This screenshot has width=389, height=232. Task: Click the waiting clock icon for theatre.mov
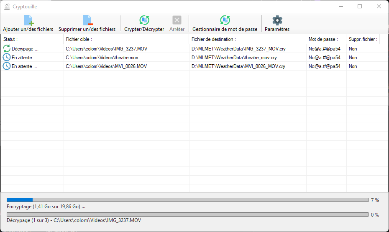click(x=7, y=58)
